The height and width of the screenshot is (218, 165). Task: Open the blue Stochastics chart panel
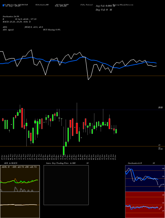tap(145, 178)
